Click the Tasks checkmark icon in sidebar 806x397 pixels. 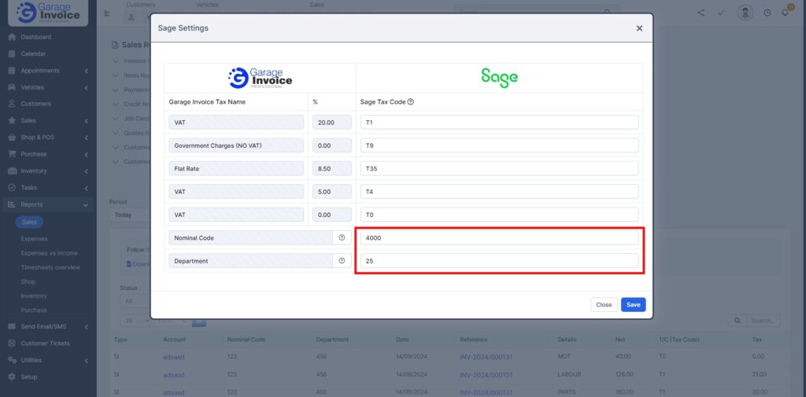point(12,187)
